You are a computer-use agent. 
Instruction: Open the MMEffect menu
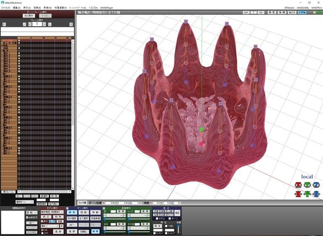(317, 8)
